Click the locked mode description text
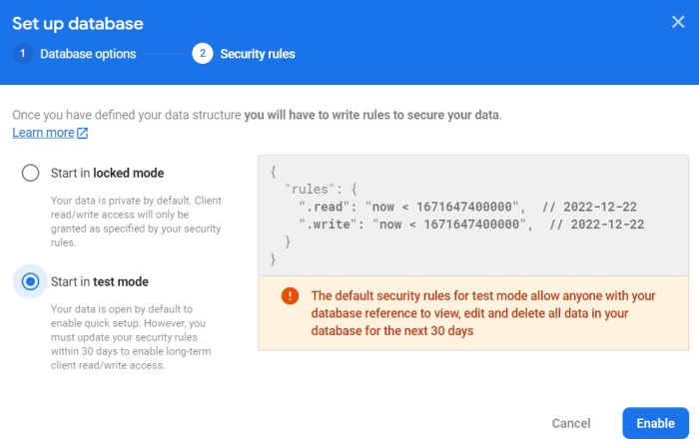699x446 pixels. click(137, 220)
